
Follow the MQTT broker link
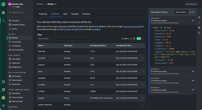pyautogui.click(x=65, y=29)
